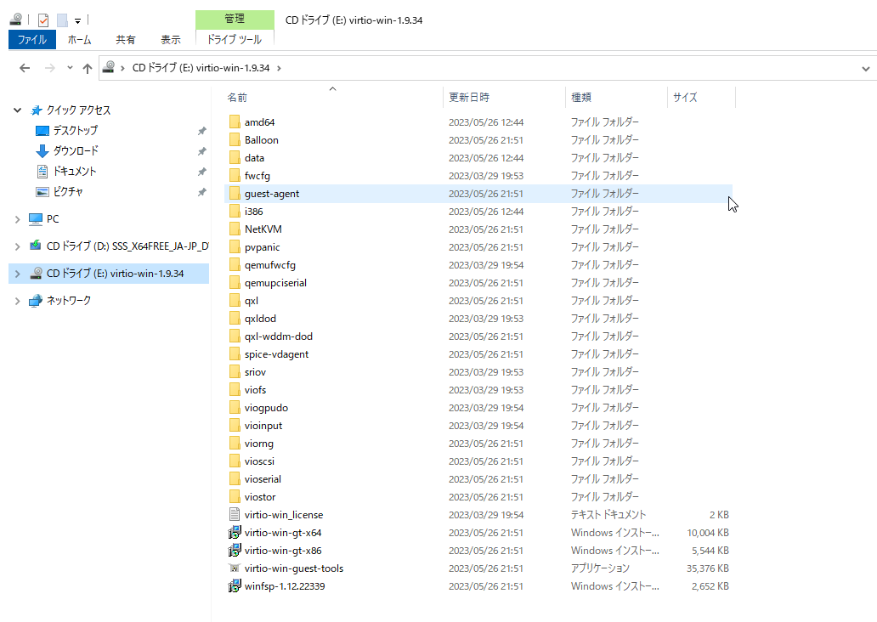Select the i386 folder icon
Viewport: 877px width, 622px height.
tap(235, 212)
